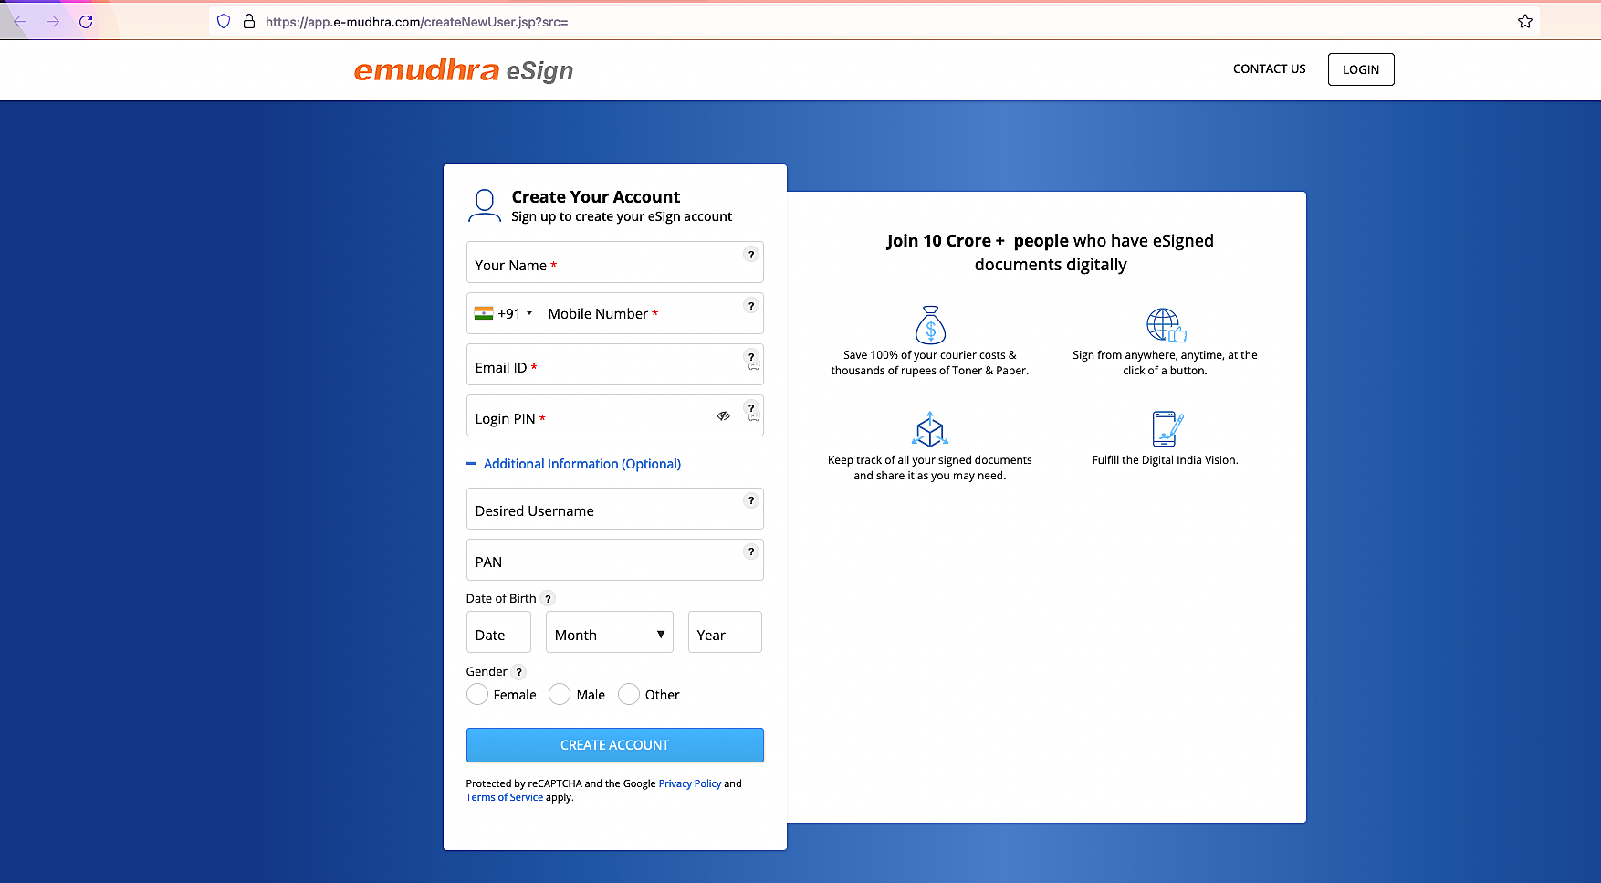The height and width of the screenshot is (883, 1601).
Task: Click the Your Name help icon
Action: [x=751, y=255]
